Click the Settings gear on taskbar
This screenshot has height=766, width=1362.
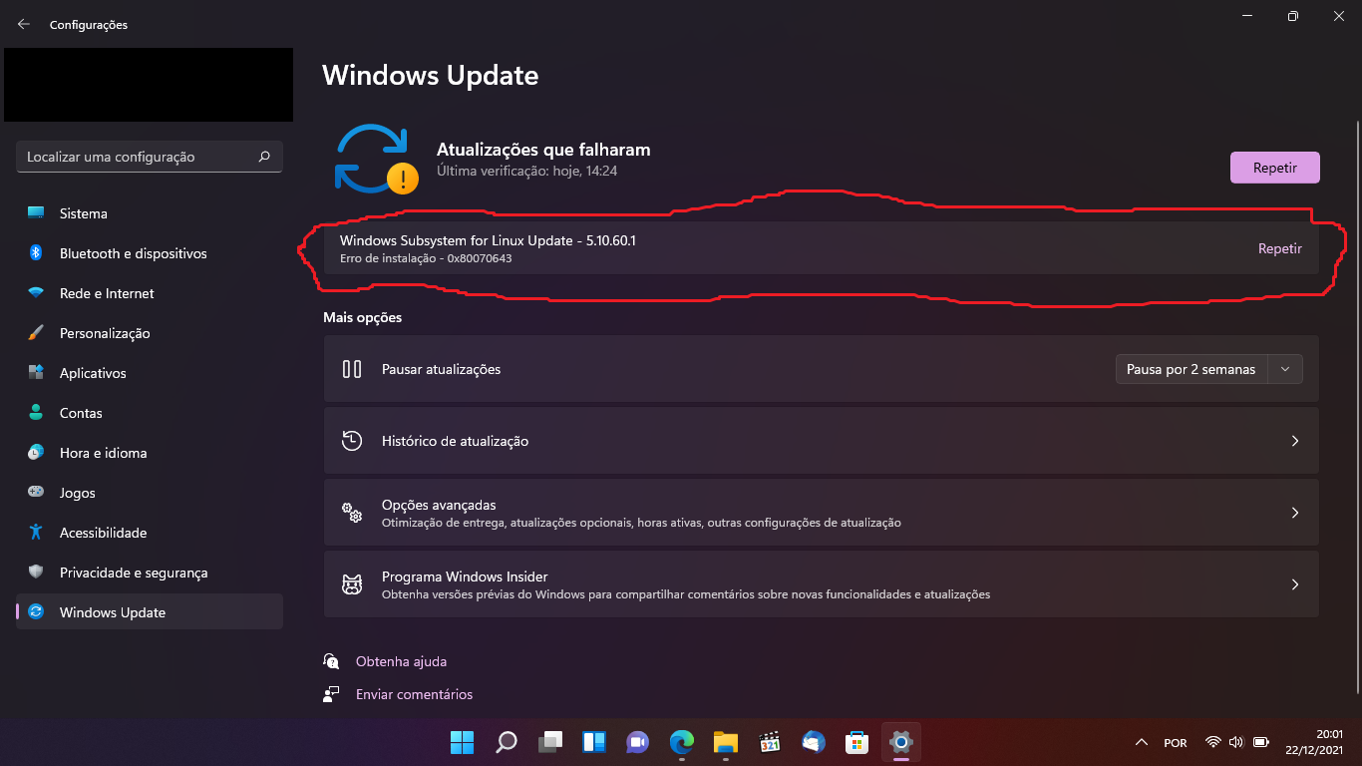(900, 742)
